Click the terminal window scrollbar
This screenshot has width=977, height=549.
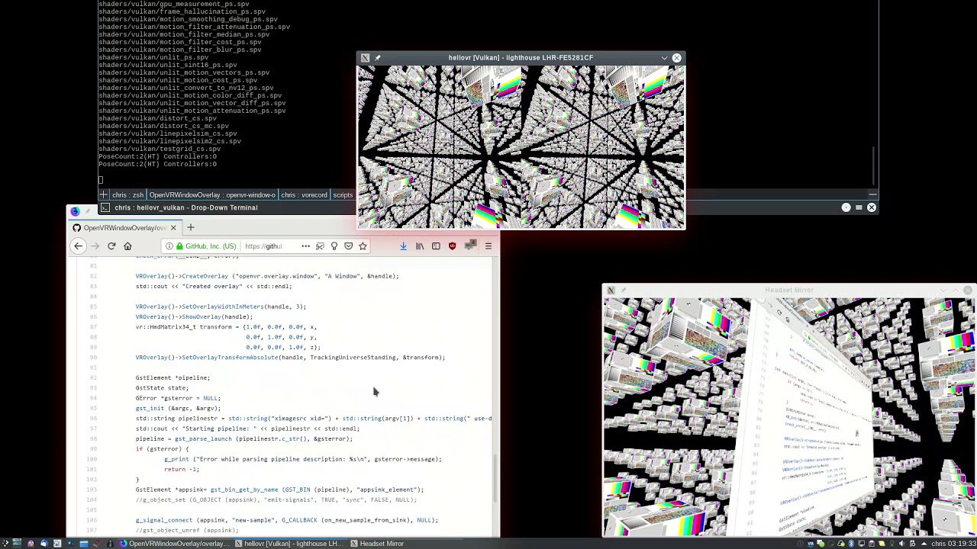point(874,164)
